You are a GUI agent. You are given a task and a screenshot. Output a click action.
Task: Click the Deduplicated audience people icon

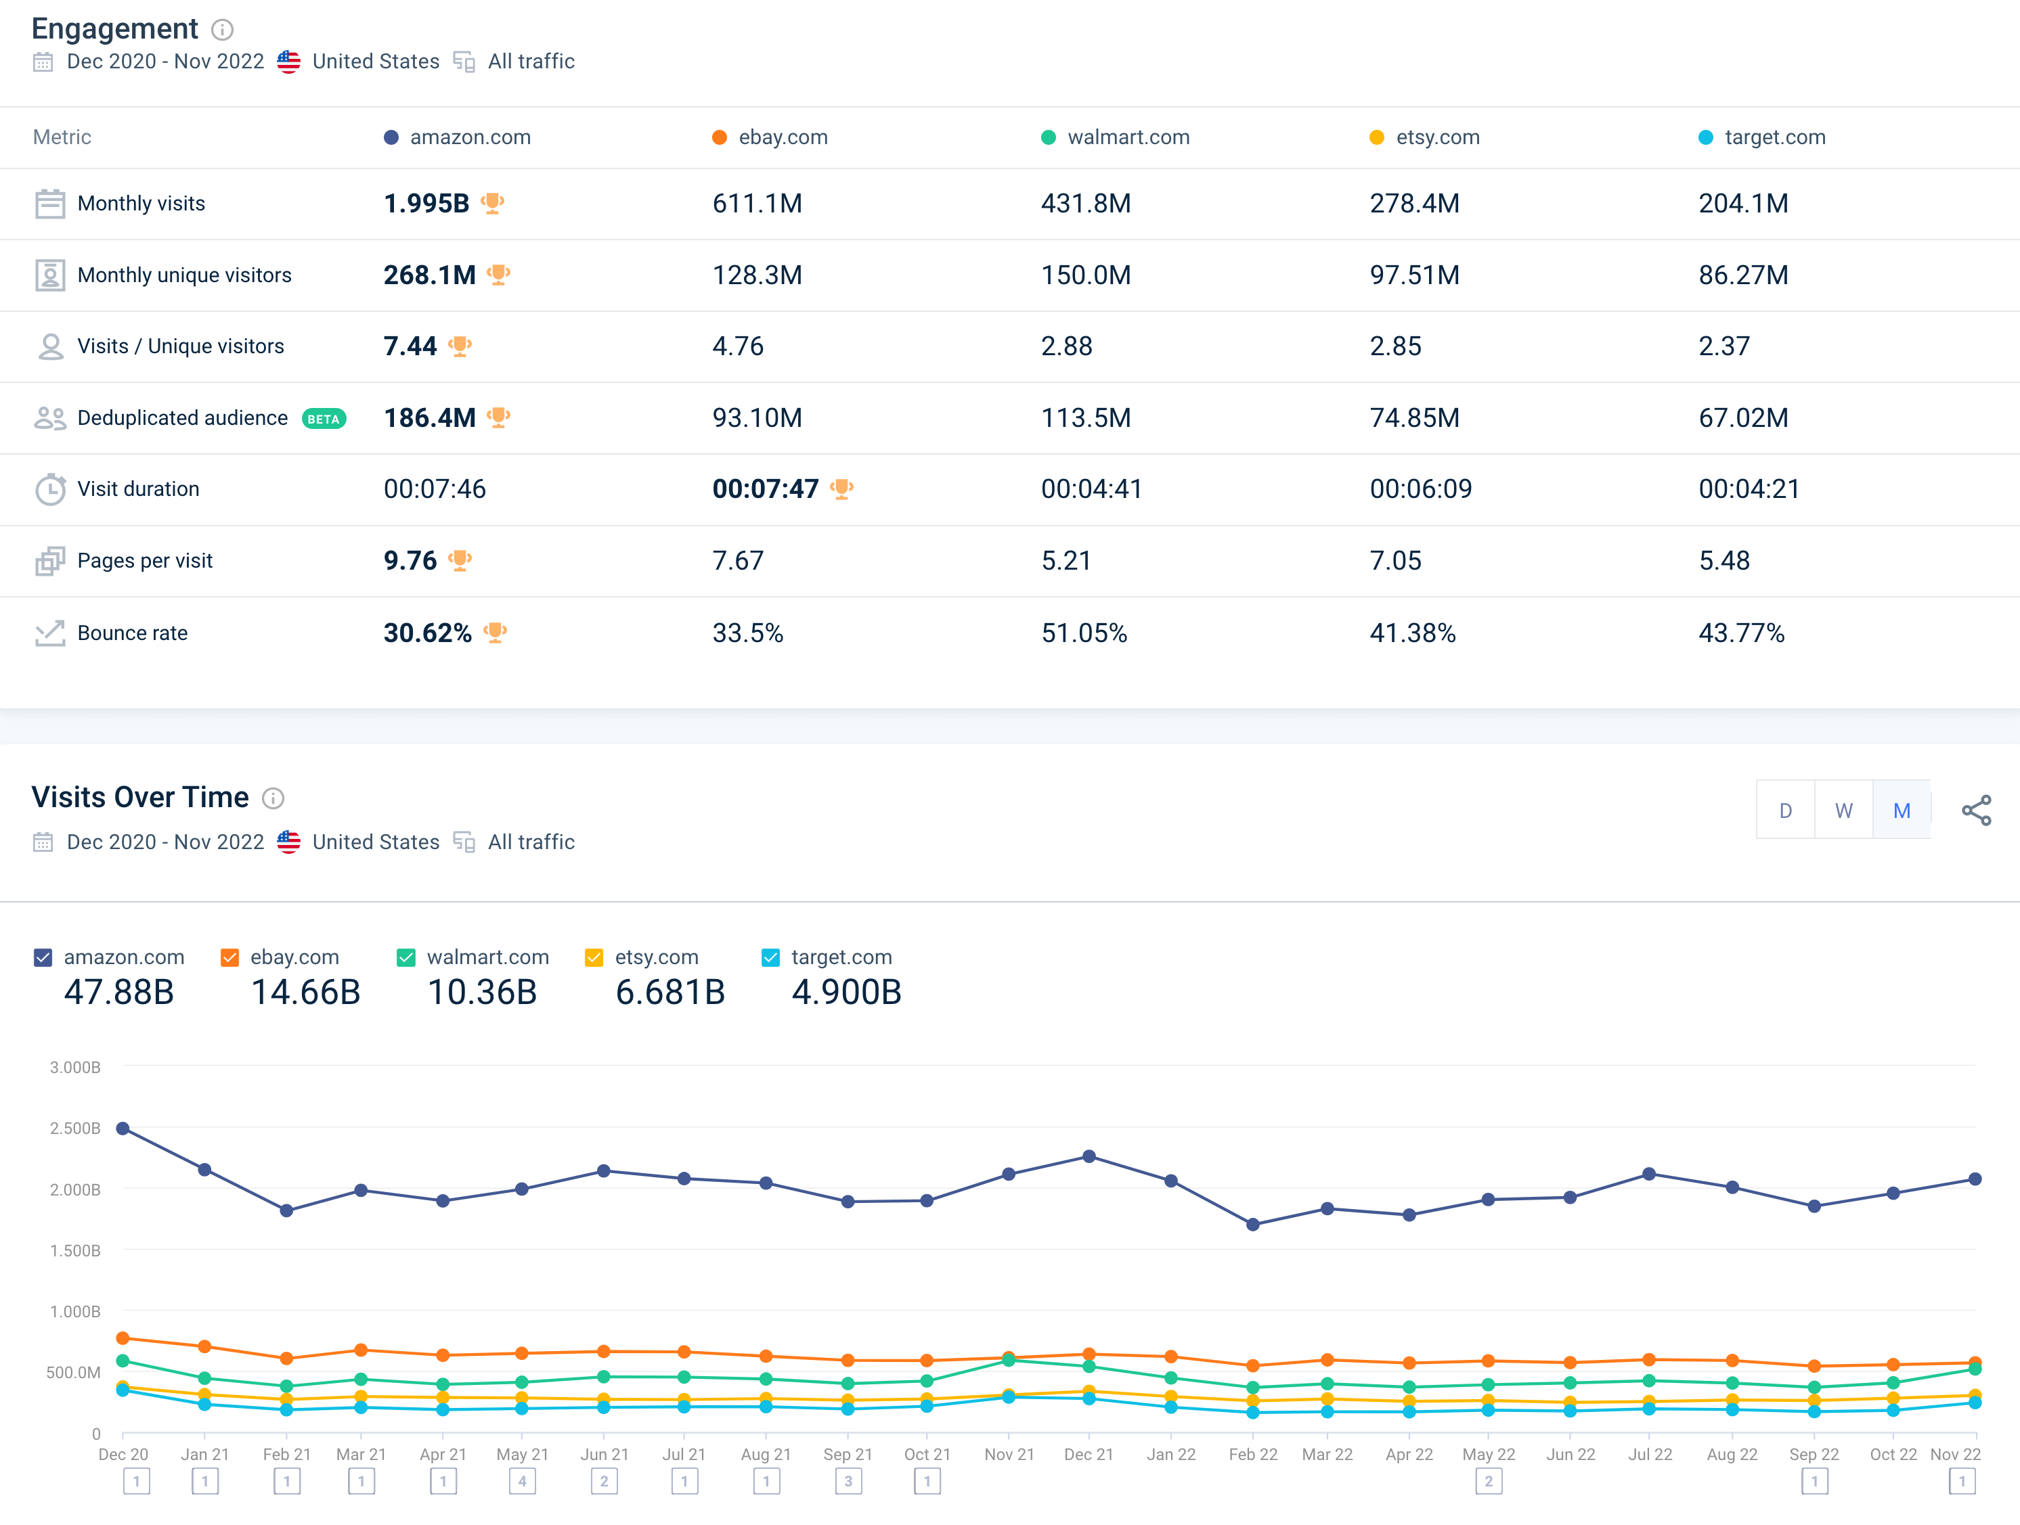coord(50,418)
